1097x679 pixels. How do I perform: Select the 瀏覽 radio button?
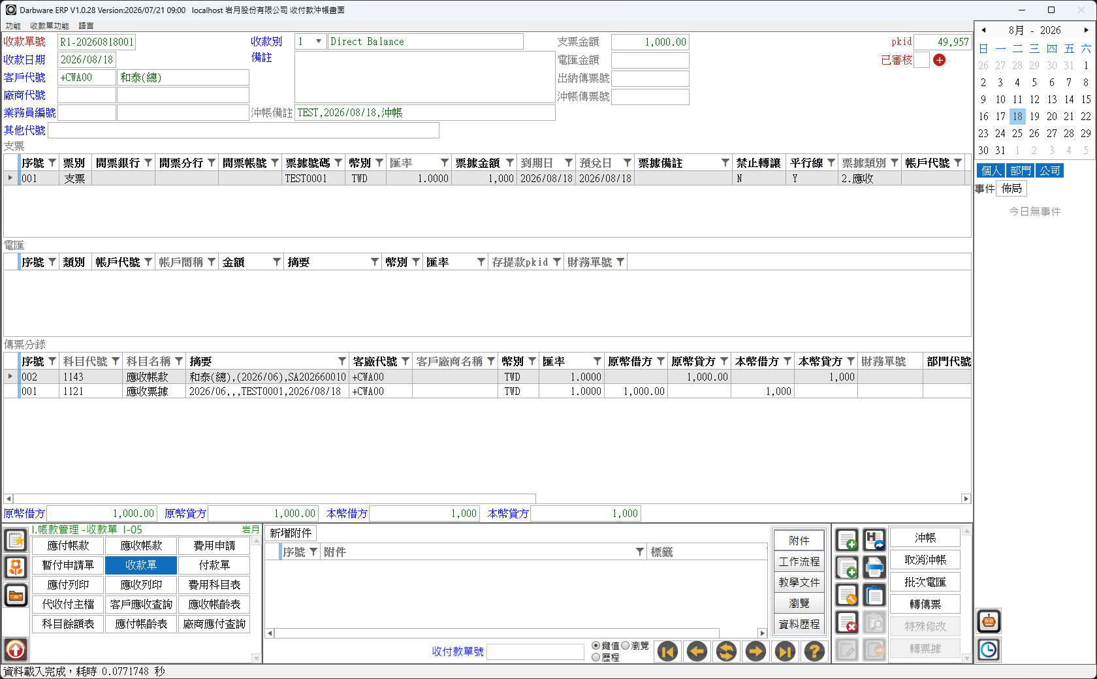(x=625, y=646)
